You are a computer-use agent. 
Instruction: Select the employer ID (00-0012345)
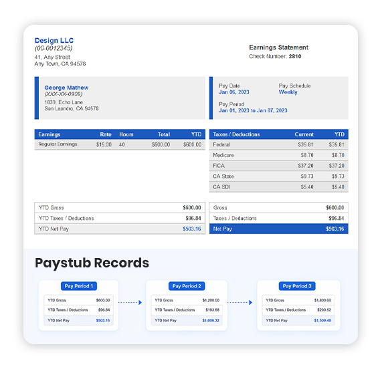[x=54, y=48]
